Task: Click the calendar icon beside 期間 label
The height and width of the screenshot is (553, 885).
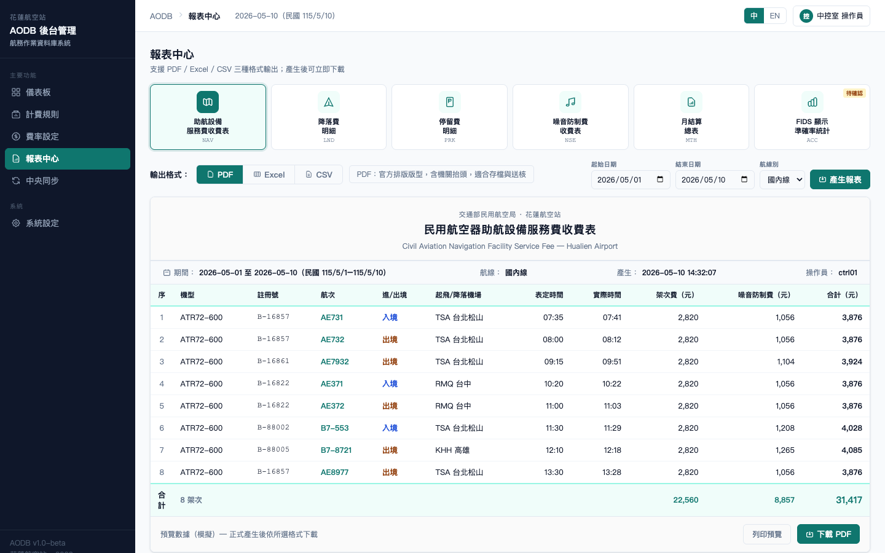Action: pos(167,273)
